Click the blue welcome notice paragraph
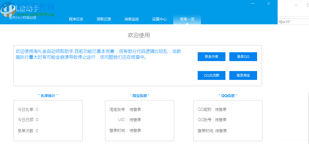 (x=98, y=54)
